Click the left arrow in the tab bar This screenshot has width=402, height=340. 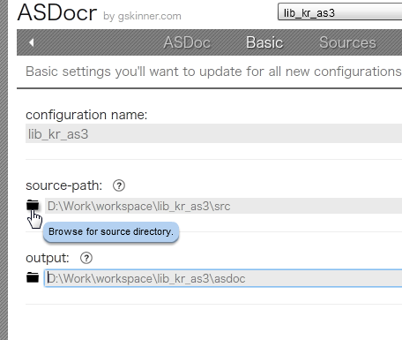pyautogui.click(x=32, y=42)
